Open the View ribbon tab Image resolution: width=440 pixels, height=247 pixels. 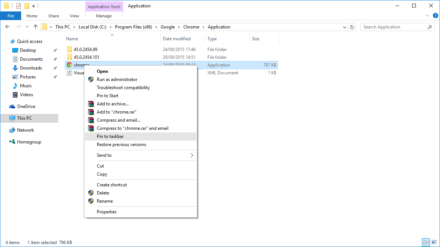coord(74,16)
